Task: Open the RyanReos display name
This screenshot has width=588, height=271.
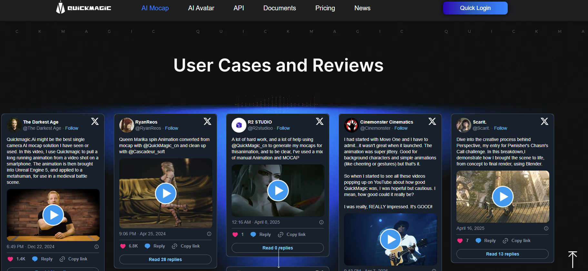Action: (x=146, y=122)
